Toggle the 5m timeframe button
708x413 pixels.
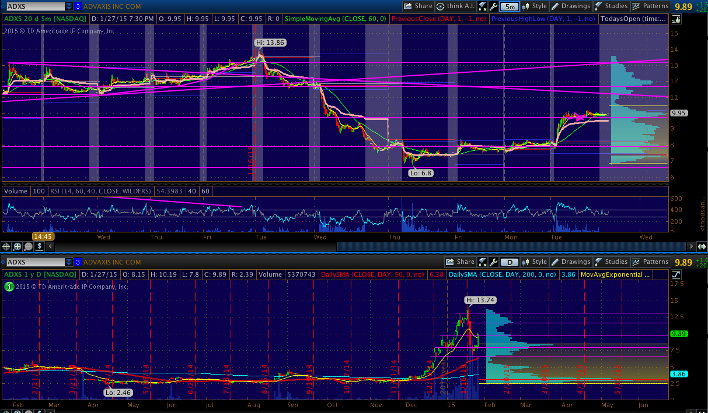click(x=510, y=6)
